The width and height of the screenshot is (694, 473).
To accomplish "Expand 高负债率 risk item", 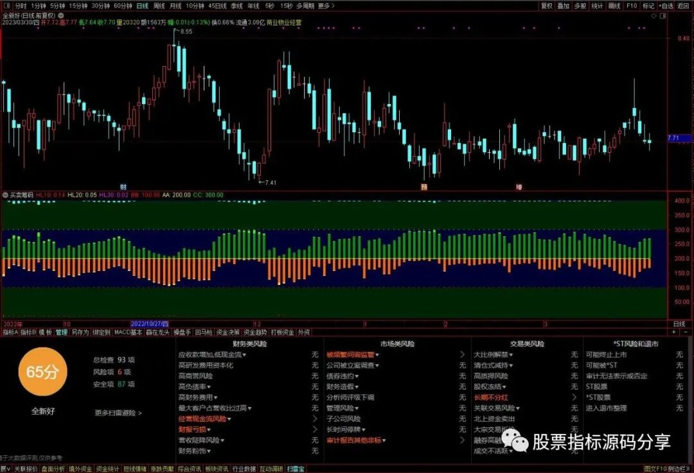I will pyautogui.click(x=195, y=387).
